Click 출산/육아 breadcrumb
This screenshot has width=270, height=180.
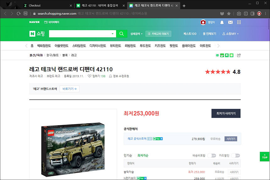(x=36, y=55)
